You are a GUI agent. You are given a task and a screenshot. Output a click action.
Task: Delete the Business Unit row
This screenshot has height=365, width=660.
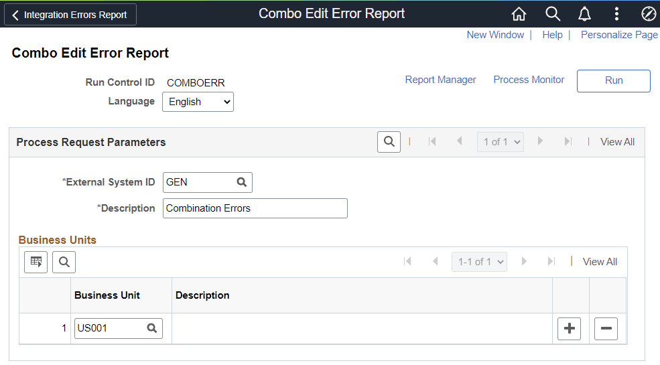(x=606, y=328)
